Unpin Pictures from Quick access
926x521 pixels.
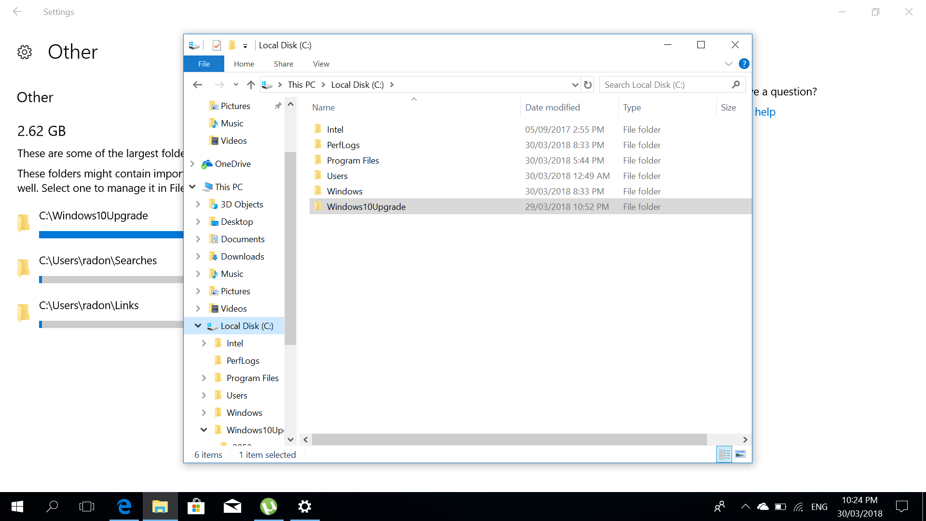[278, 106]
